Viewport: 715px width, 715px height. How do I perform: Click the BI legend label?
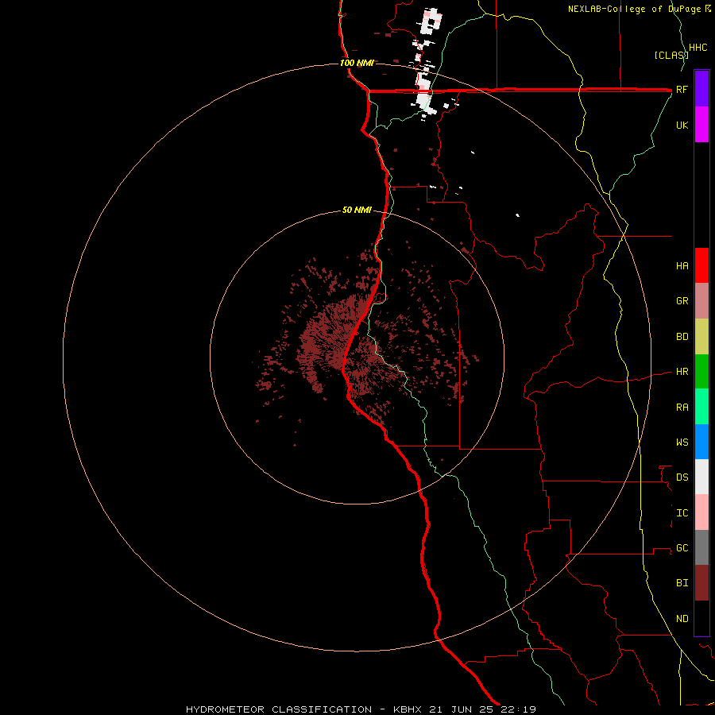point(682,583)
